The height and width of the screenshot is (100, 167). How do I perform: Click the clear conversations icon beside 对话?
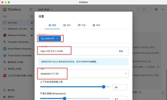pyautogui.click(x=32, y=16)
